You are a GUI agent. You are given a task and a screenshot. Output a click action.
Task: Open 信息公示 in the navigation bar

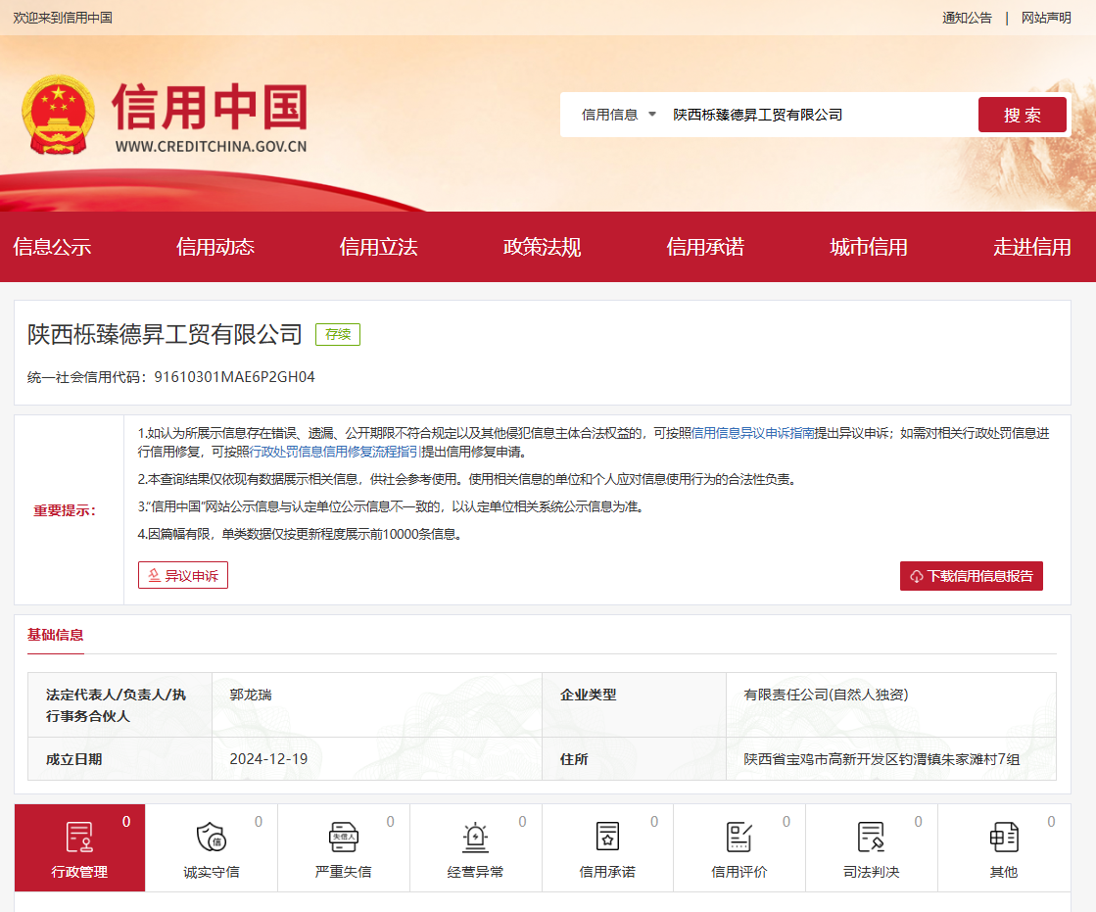pos(52,247)
